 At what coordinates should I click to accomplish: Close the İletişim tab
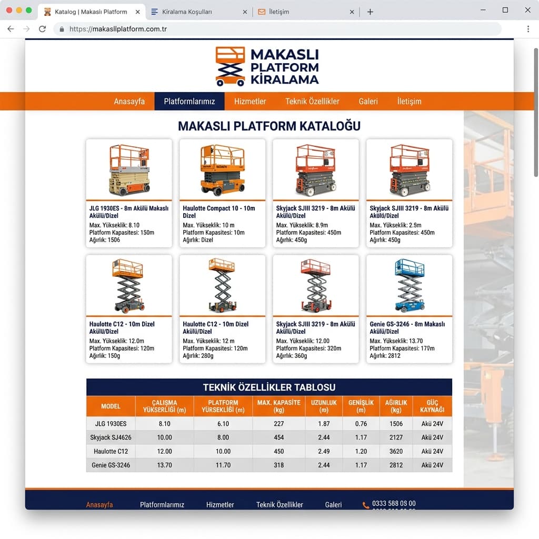coord(352,12)
